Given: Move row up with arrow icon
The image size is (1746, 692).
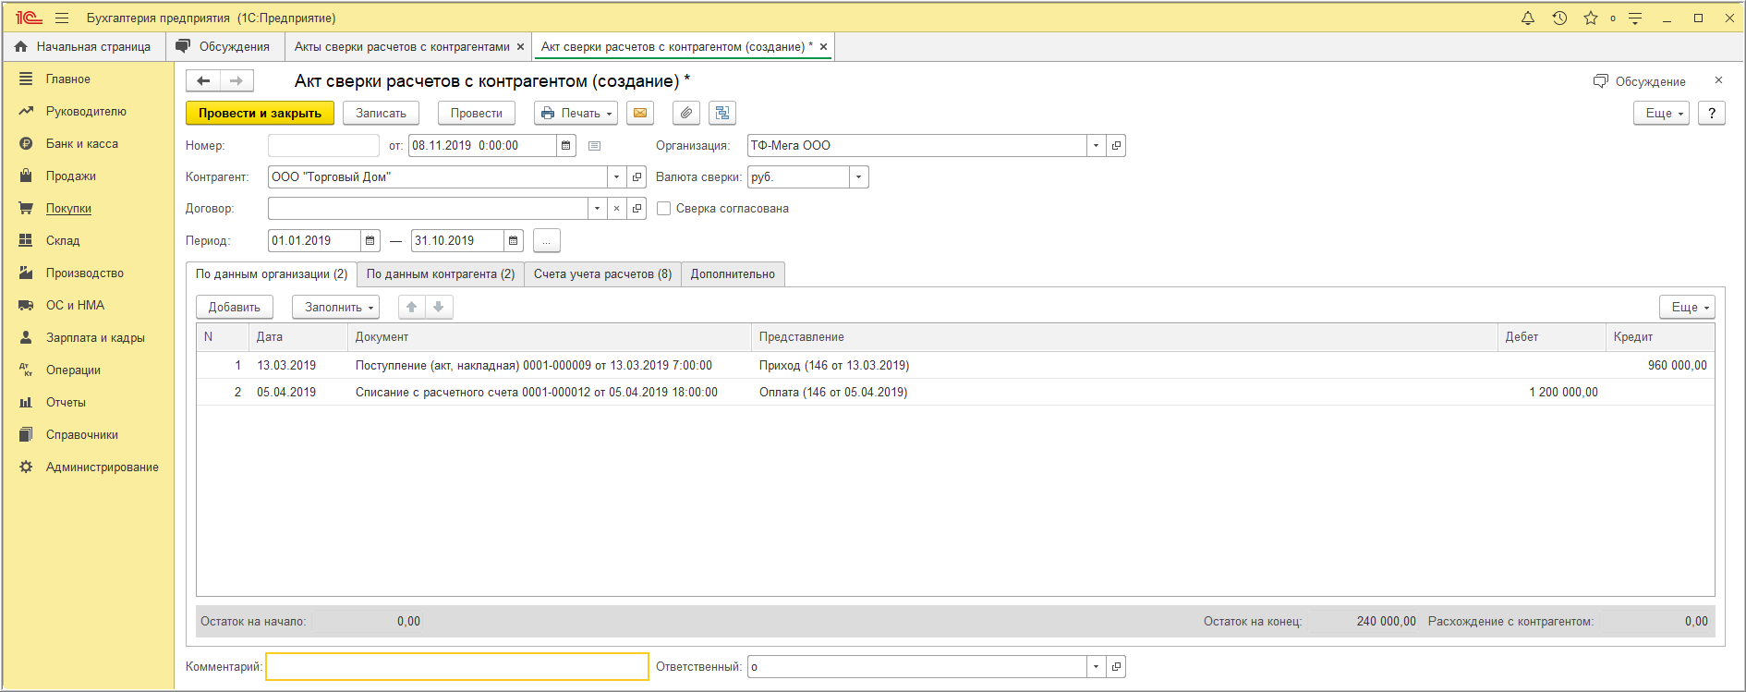Looking at the screenshot, I should click(412, 307).
